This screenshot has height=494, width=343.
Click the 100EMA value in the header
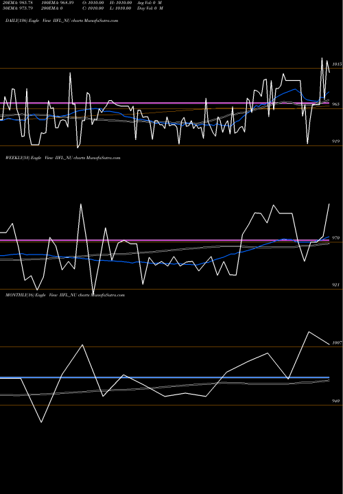[58, 3]
